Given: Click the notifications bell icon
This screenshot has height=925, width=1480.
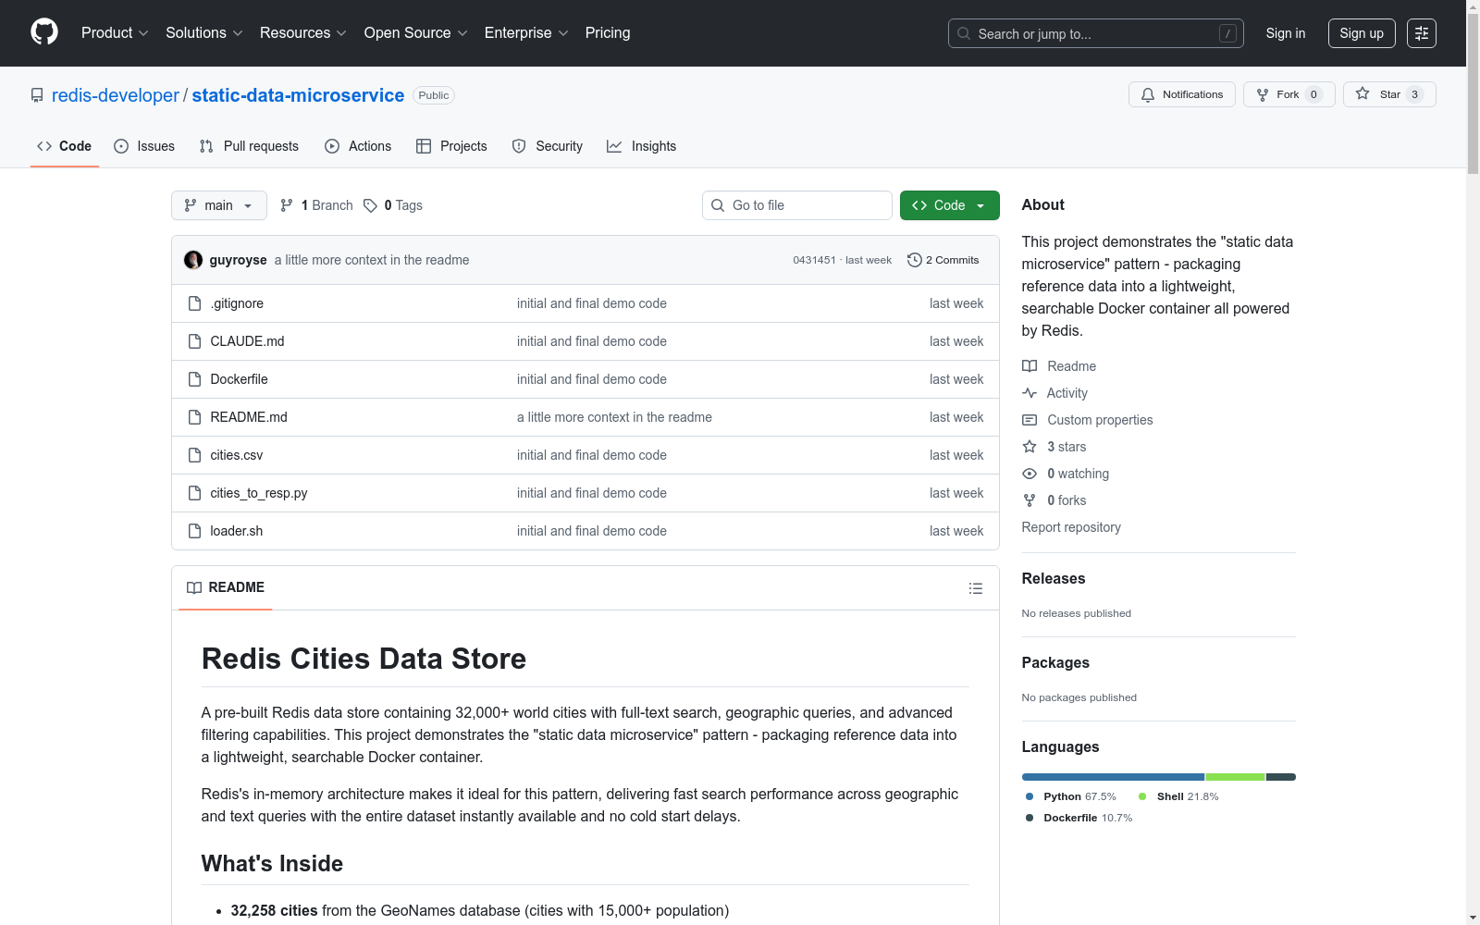Looking at the screenshot, I should click(1148, 94).
